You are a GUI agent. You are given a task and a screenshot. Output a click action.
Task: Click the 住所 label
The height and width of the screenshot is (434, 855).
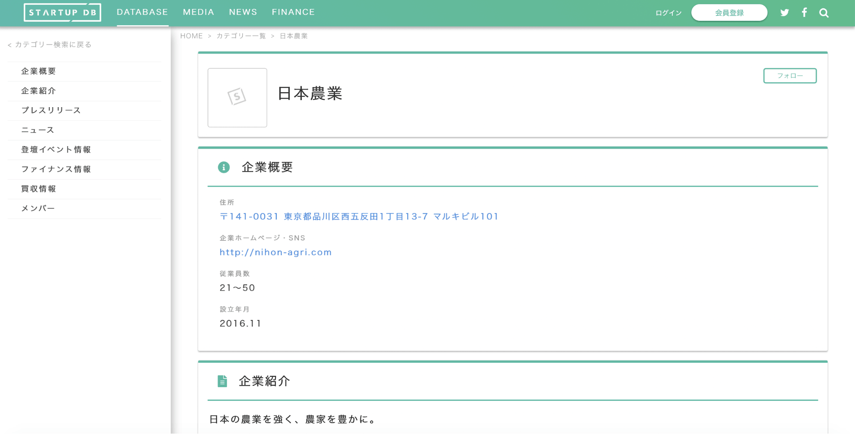point(227,202)
